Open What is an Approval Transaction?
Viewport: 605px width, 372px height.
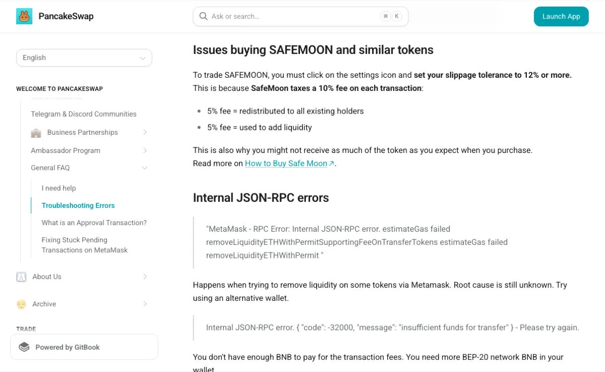tap(94, 223)
